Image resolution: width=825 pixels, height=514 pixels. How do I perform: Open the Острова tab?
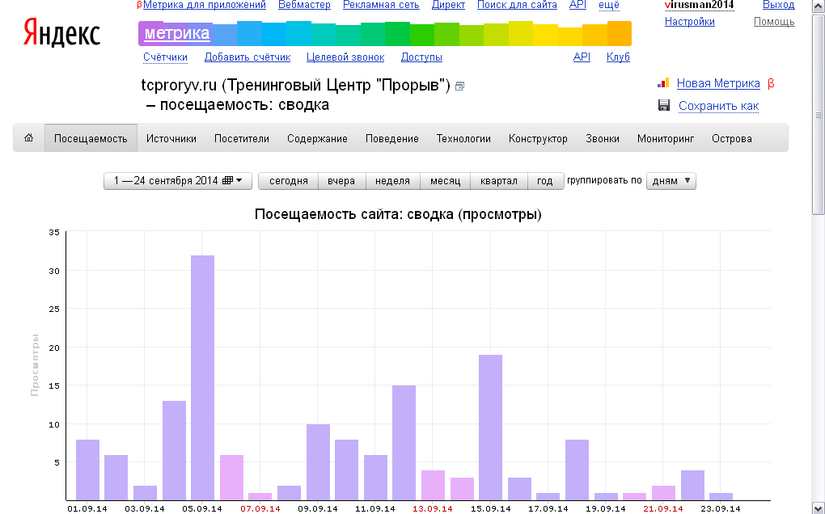click(731, 139)
